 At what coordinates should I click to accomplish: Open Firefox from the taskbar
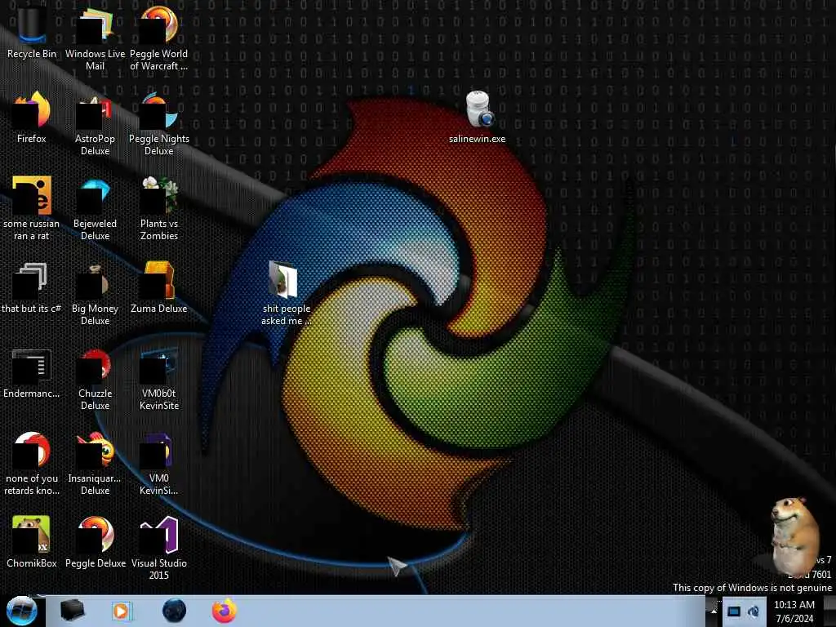tap(225, 611)
